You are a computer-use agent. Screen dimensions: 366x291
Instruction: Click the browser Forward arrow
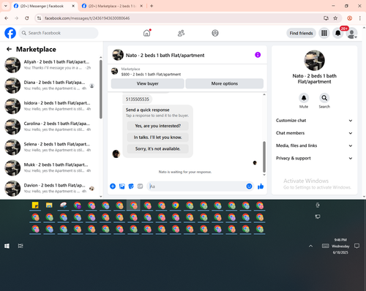[16, 18]
